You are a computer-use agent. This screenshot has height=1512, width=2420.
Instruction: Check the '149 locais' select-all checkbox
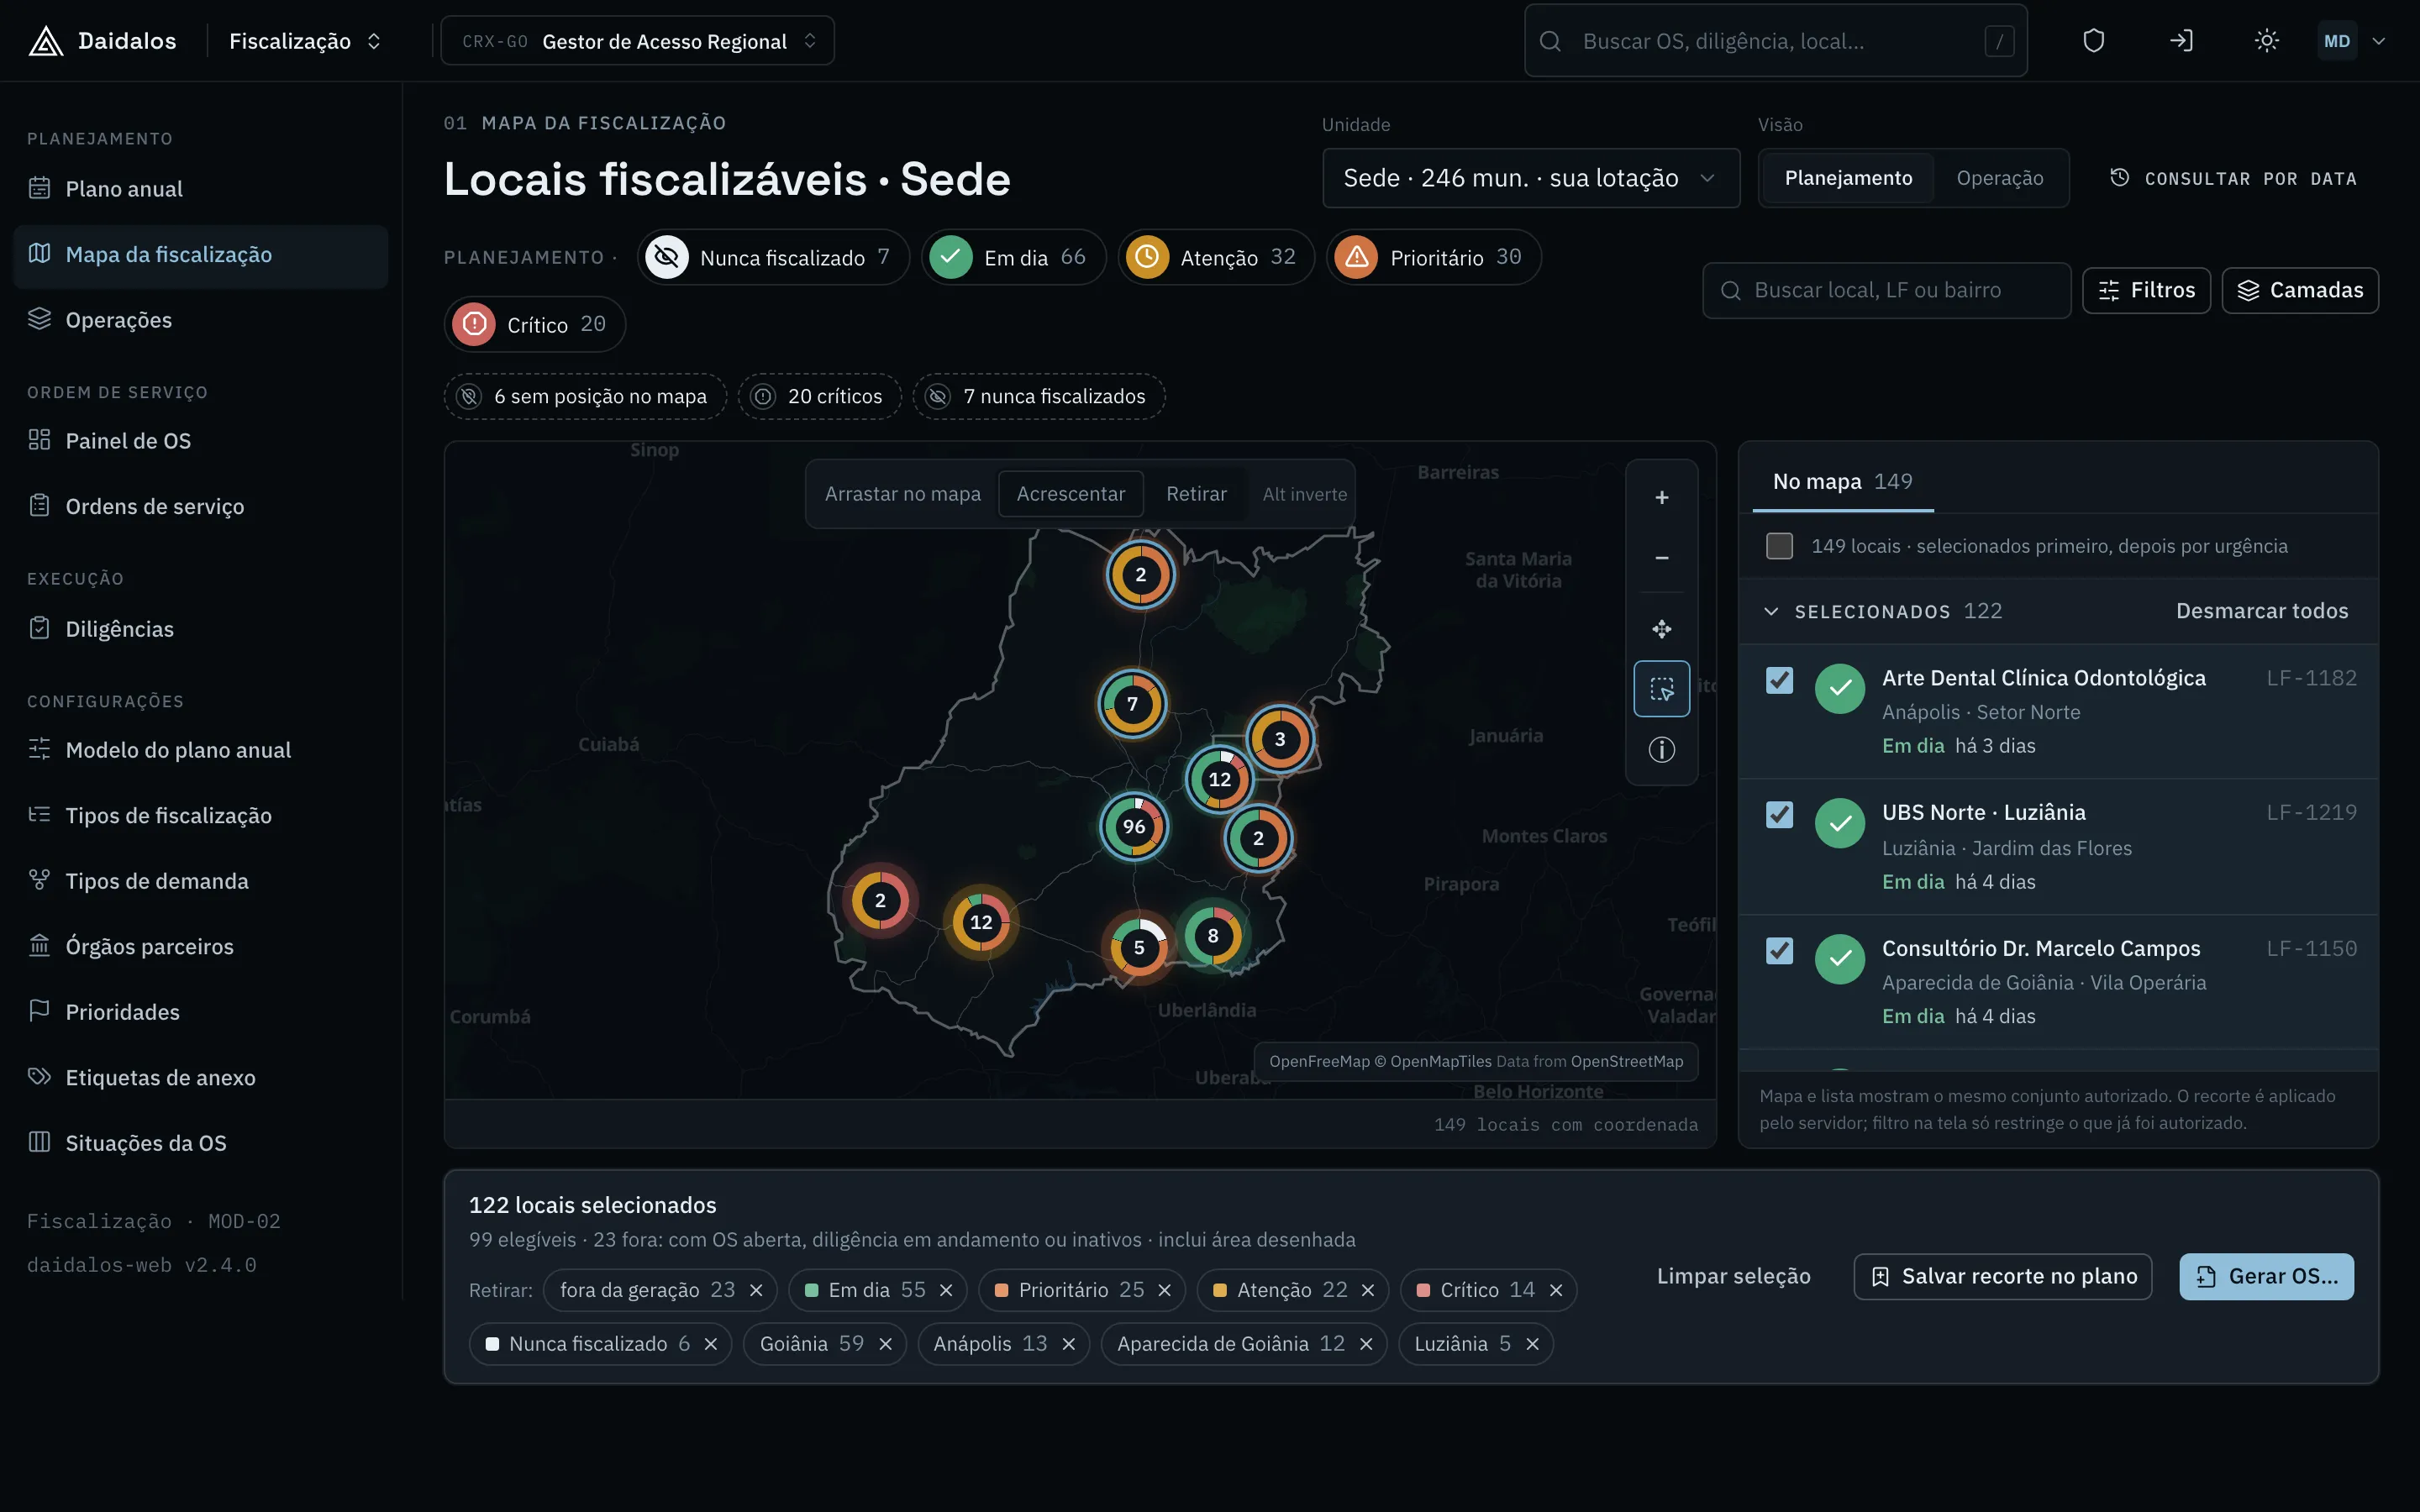pyautogui.click(x=1779, y=546)
